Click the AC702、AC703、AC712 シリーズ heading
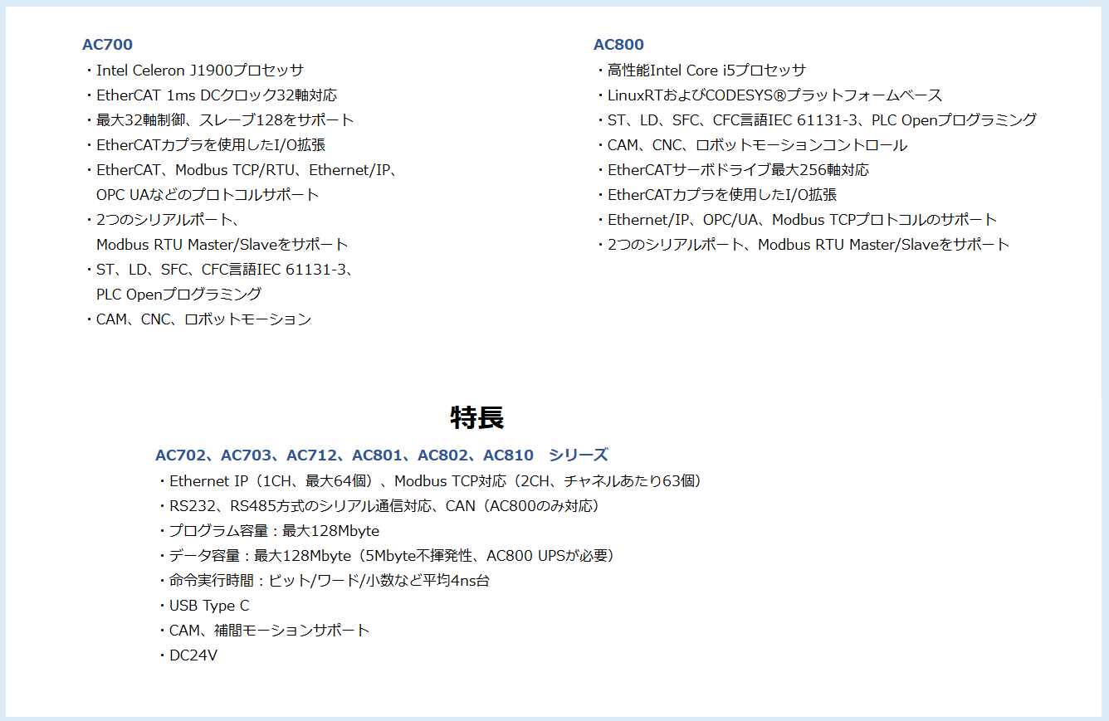 tap(381, 455)
